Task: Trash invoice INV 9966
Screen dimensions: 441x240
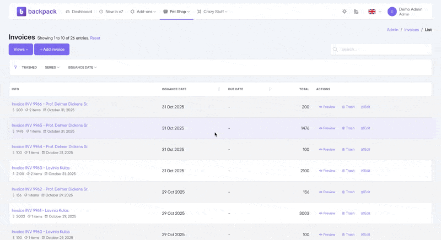Action: (x=348, y=107)
